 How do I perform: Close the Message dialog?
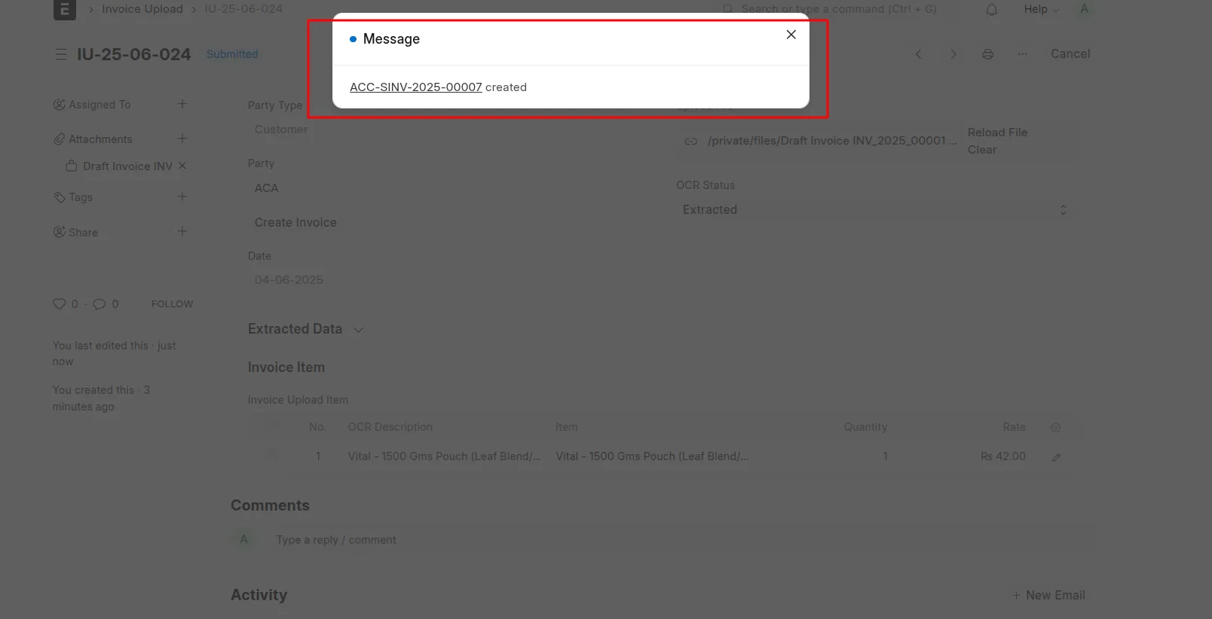[x=791, y=35]
